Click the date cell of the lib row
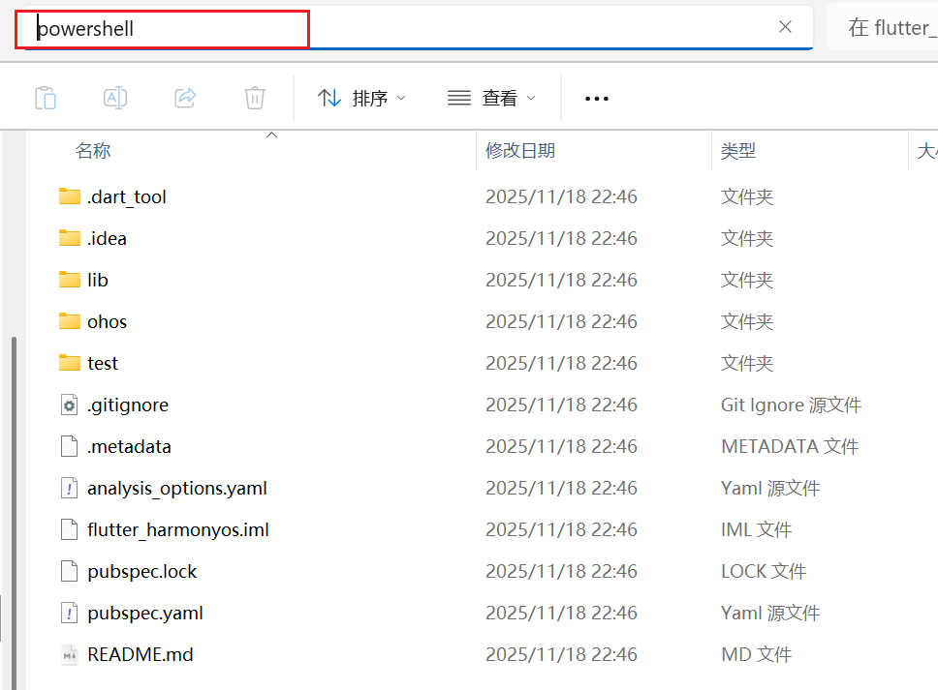Viewport: 938px width, 690px height. pyautogui.click(x=561, y=280)
